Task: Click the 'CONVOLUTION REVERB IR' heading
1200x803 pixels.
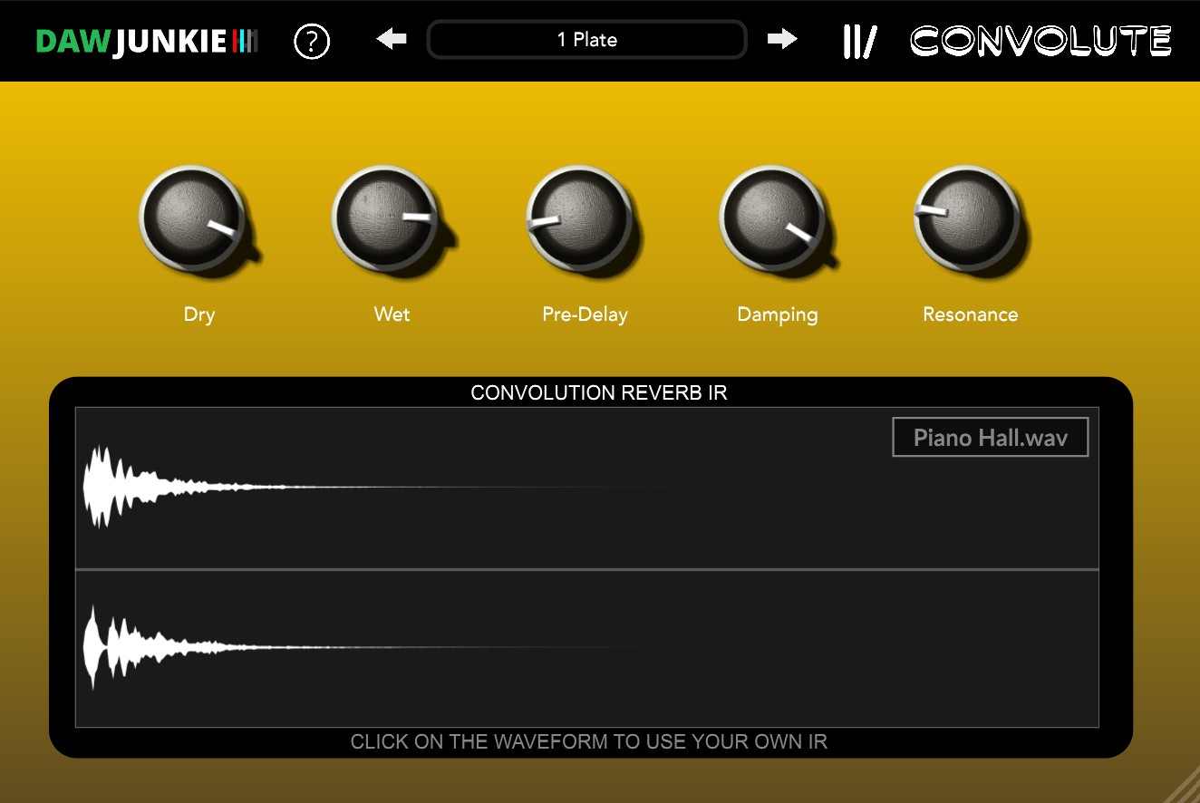Action: 599,393
